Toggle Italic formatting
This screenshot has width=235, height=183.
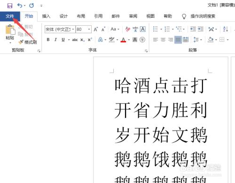[x=55, y=40]
